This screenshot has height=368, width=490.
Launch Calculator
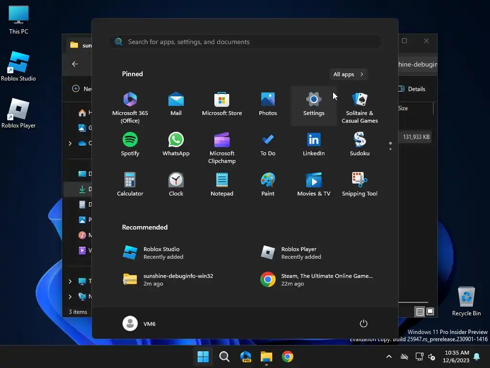click(x=130, y=184)
